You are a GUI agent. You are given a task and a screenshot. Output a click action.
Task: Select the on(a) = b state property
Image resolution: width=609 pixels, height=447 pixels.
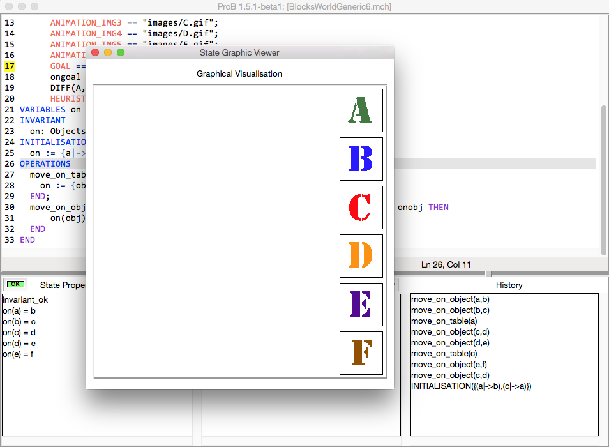[19, 310]
